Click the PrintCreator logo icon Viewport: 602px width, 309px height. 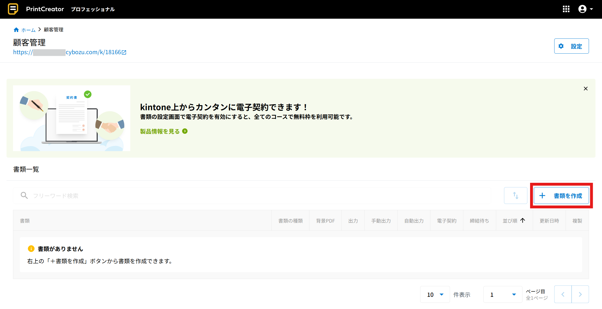coord(13,9)
